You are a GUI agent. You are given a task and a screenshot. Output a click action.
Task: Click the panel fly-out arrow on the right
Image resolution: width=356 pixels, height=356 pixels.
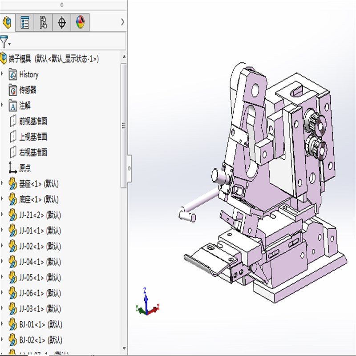(x=122, y=21)
